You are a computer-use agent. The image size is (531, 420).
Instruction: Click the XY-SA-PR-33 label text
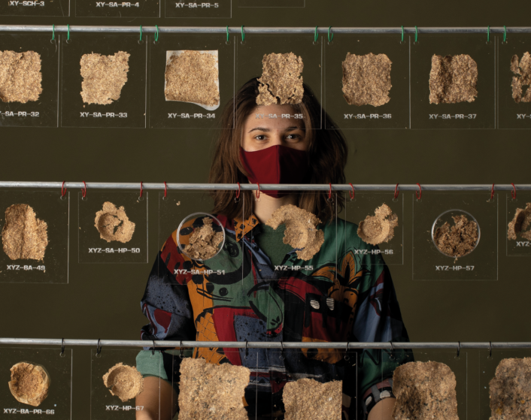click(x=103, y=115)
